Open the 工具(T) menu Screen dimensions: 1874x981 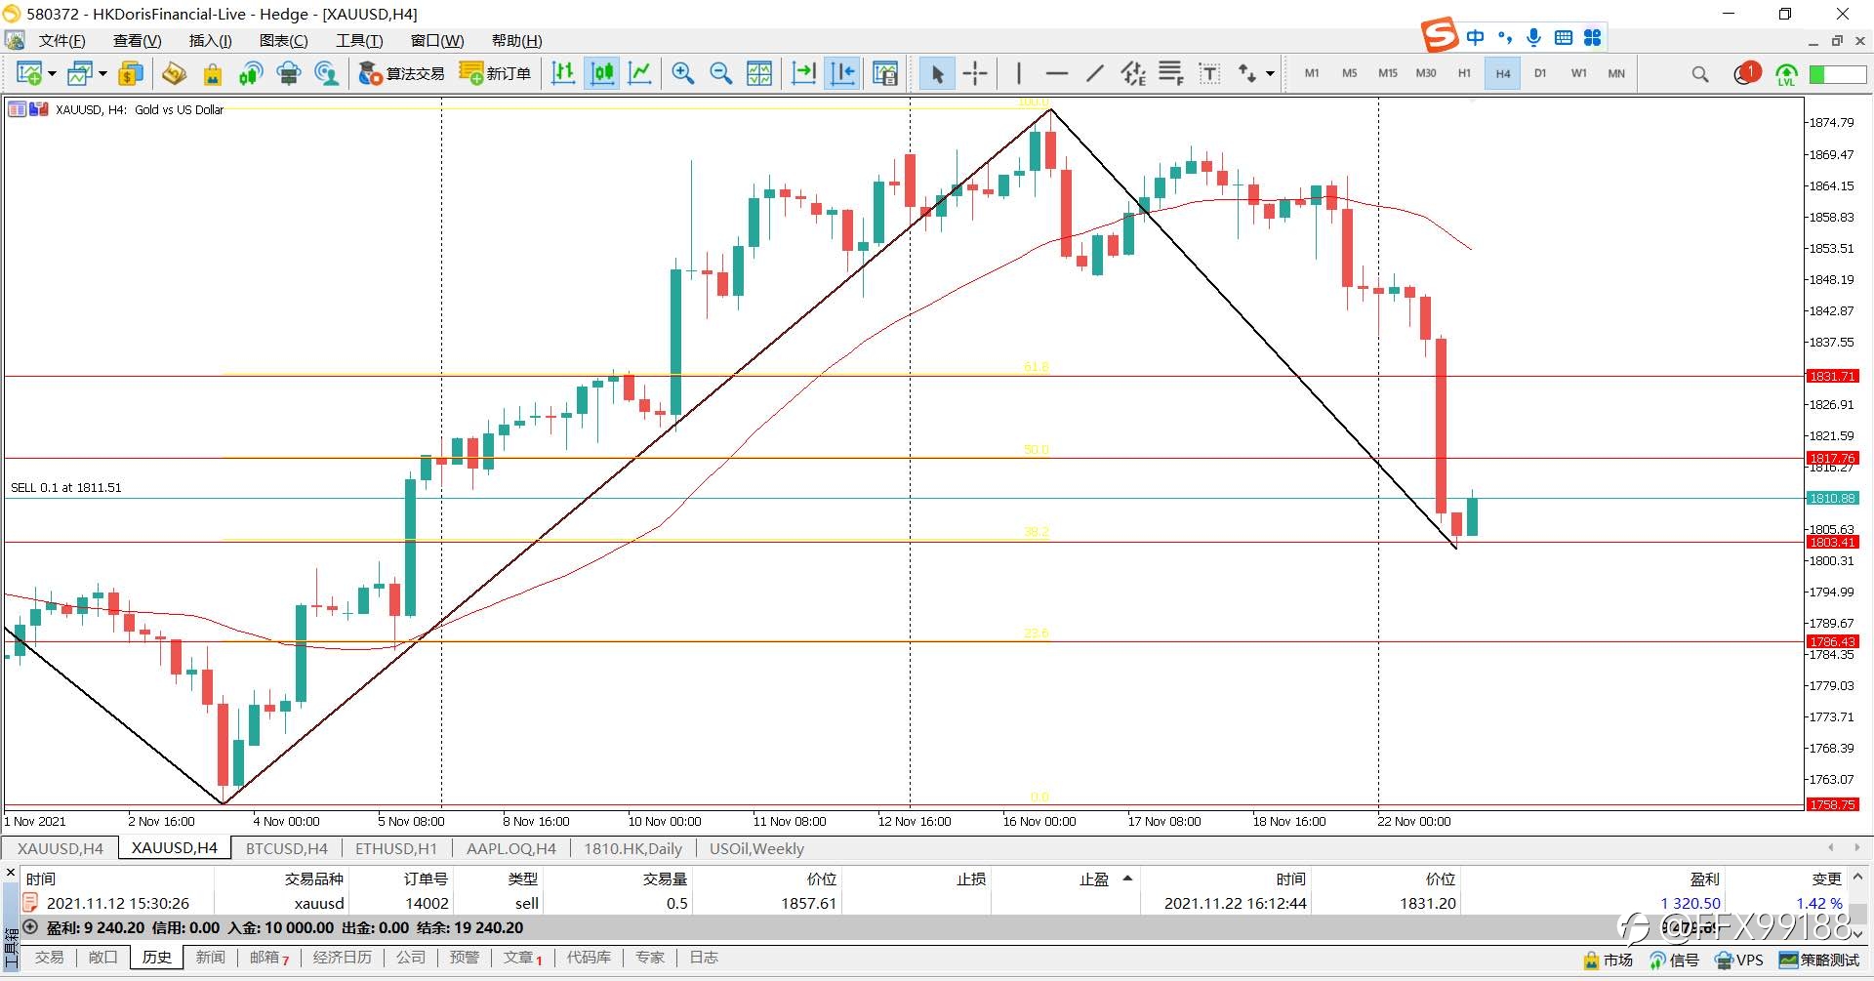coord(359,40)
